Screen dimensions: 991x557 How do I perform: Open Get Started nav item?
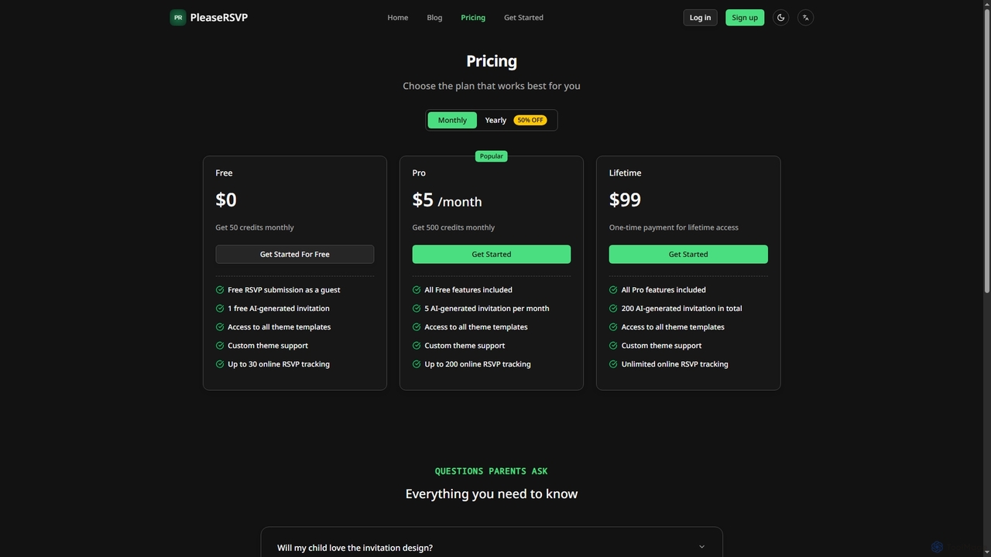(x=523, y=17)
